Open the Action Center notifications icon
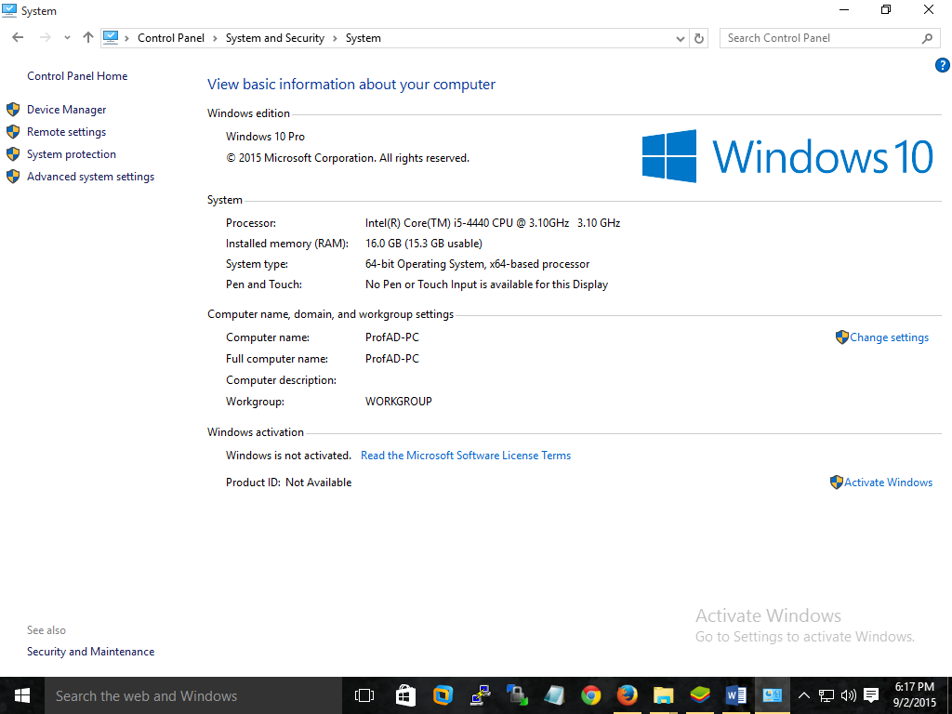952x714 pixels. point(871,695)
